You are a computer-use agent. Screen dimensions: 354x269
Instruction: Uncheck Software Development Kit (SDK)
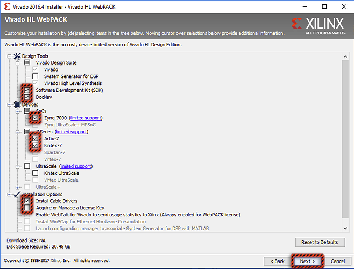[27, 90]
